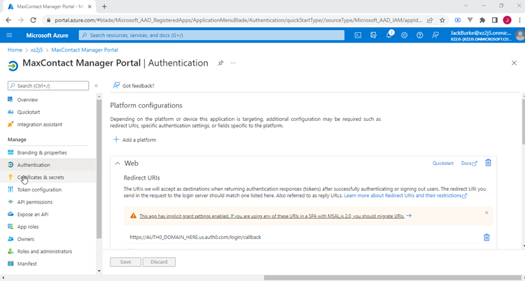This screenshot has width=525, height=281.
Task: Open the blade's more options ellipsis
Action: [x=233, y=63]
